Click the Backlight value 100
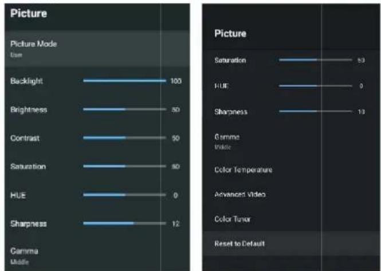The width and height of the screenshot is (381, 271). click(x=176, y=81)
